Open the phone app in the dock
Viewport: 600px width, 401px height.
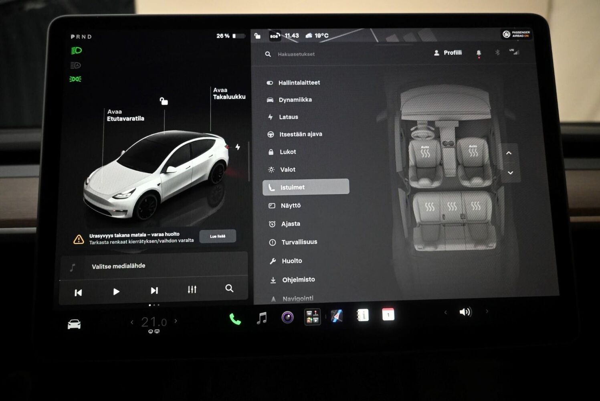(x=235, y=319)
